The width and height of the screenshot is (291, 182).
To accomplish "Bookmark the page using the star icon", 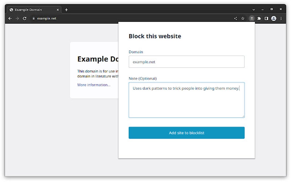I will click(x=243, y=18).
